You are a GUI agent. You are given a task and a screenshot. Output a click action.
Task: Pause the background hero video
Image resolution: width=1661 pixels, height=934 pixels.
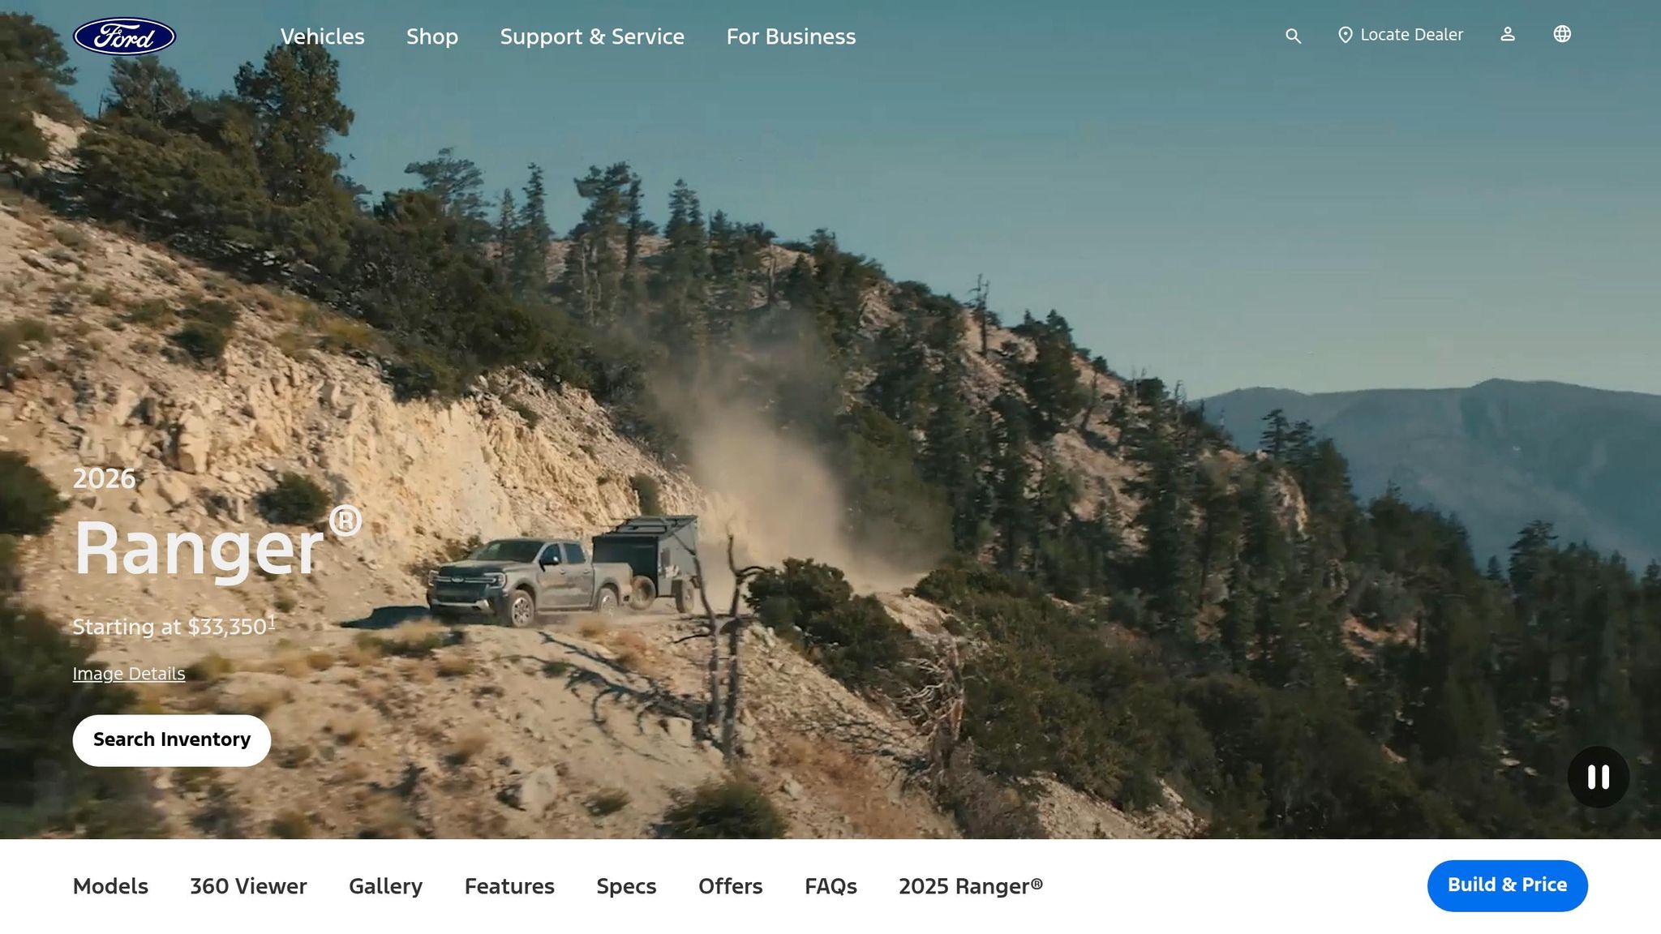pyautogui.click(x=1599, y=777)
